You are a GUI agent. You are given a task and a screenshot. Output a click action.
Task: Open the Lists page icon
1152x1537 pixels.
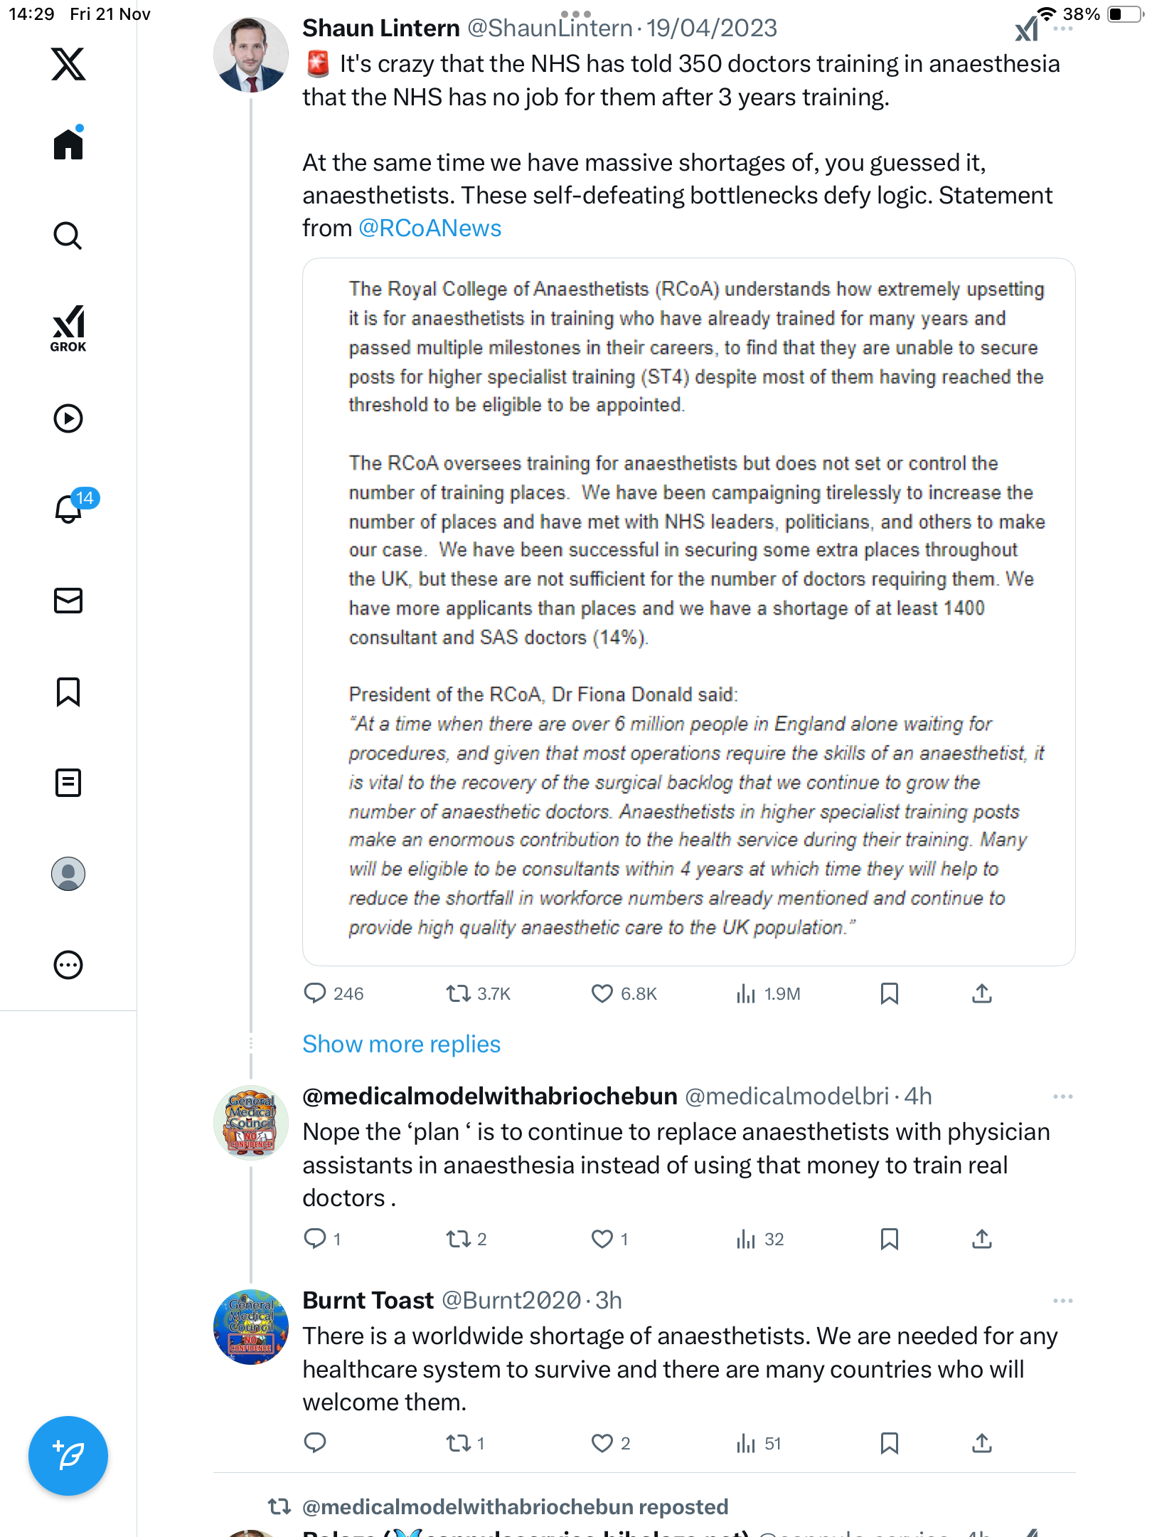click(68, 783)
